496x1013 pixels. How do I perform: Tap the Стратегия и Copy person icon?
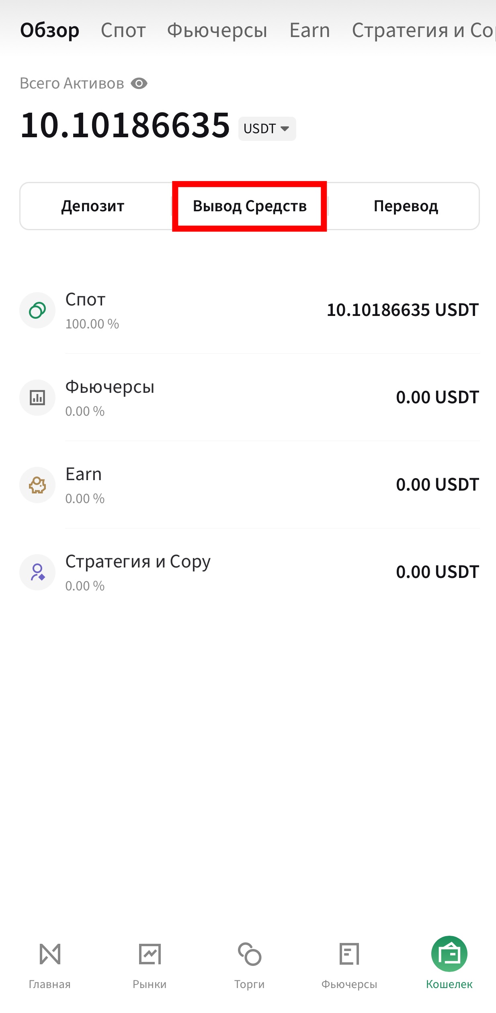[37, 572]
